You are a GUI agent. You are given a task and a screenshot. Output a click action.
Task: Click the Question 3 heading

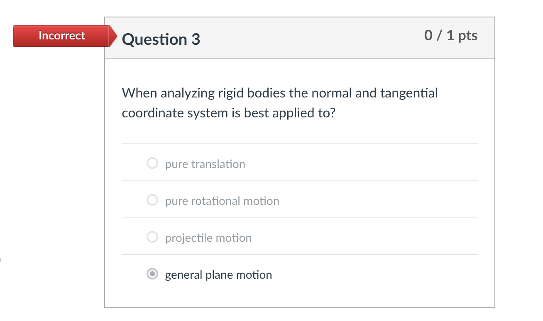click(161, 39)
